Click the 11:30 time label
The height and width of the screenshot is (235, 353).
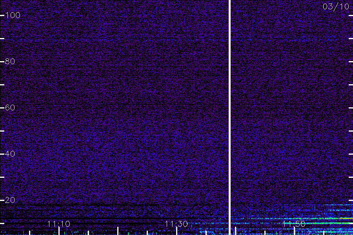tap(176, 224)
